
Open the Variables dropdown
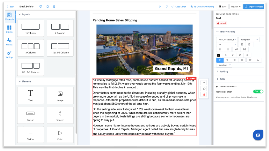point(224,65)
